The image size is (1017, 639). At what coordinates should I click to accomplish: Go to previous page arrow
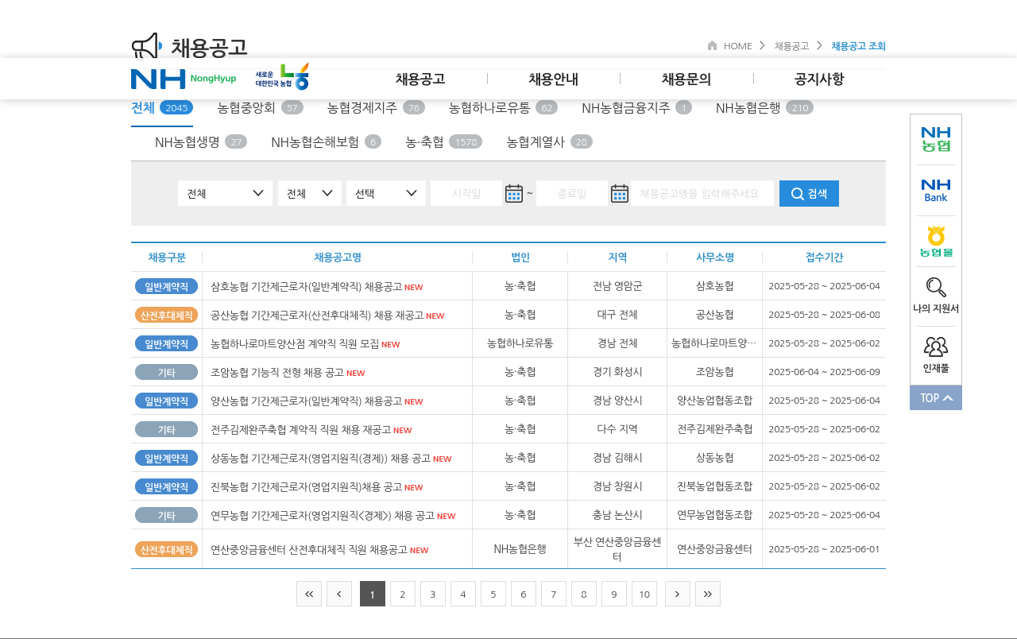[339, 594]
